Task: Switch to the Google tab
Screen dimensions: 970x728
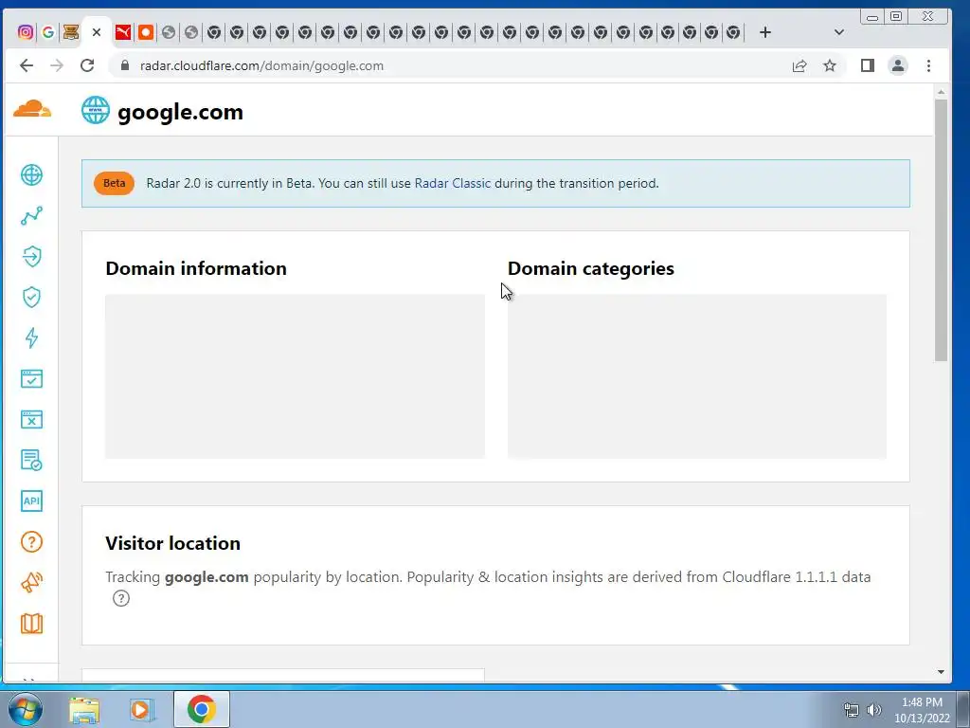Action: (x=48, y=32)
